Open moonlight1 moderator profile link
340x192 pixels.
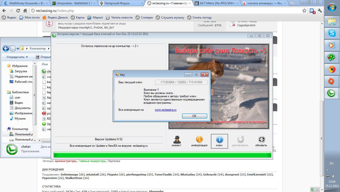click(85, 27)
